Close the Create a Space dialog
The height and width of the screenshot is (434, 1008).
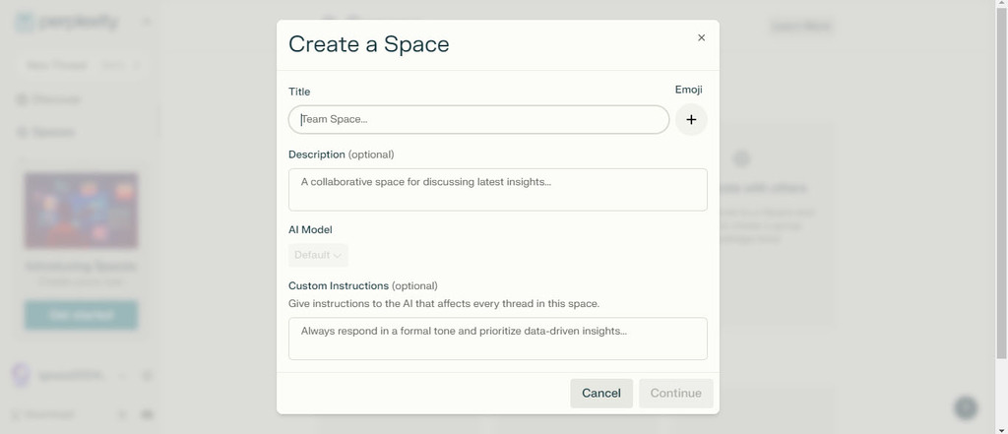pos(701,38)
